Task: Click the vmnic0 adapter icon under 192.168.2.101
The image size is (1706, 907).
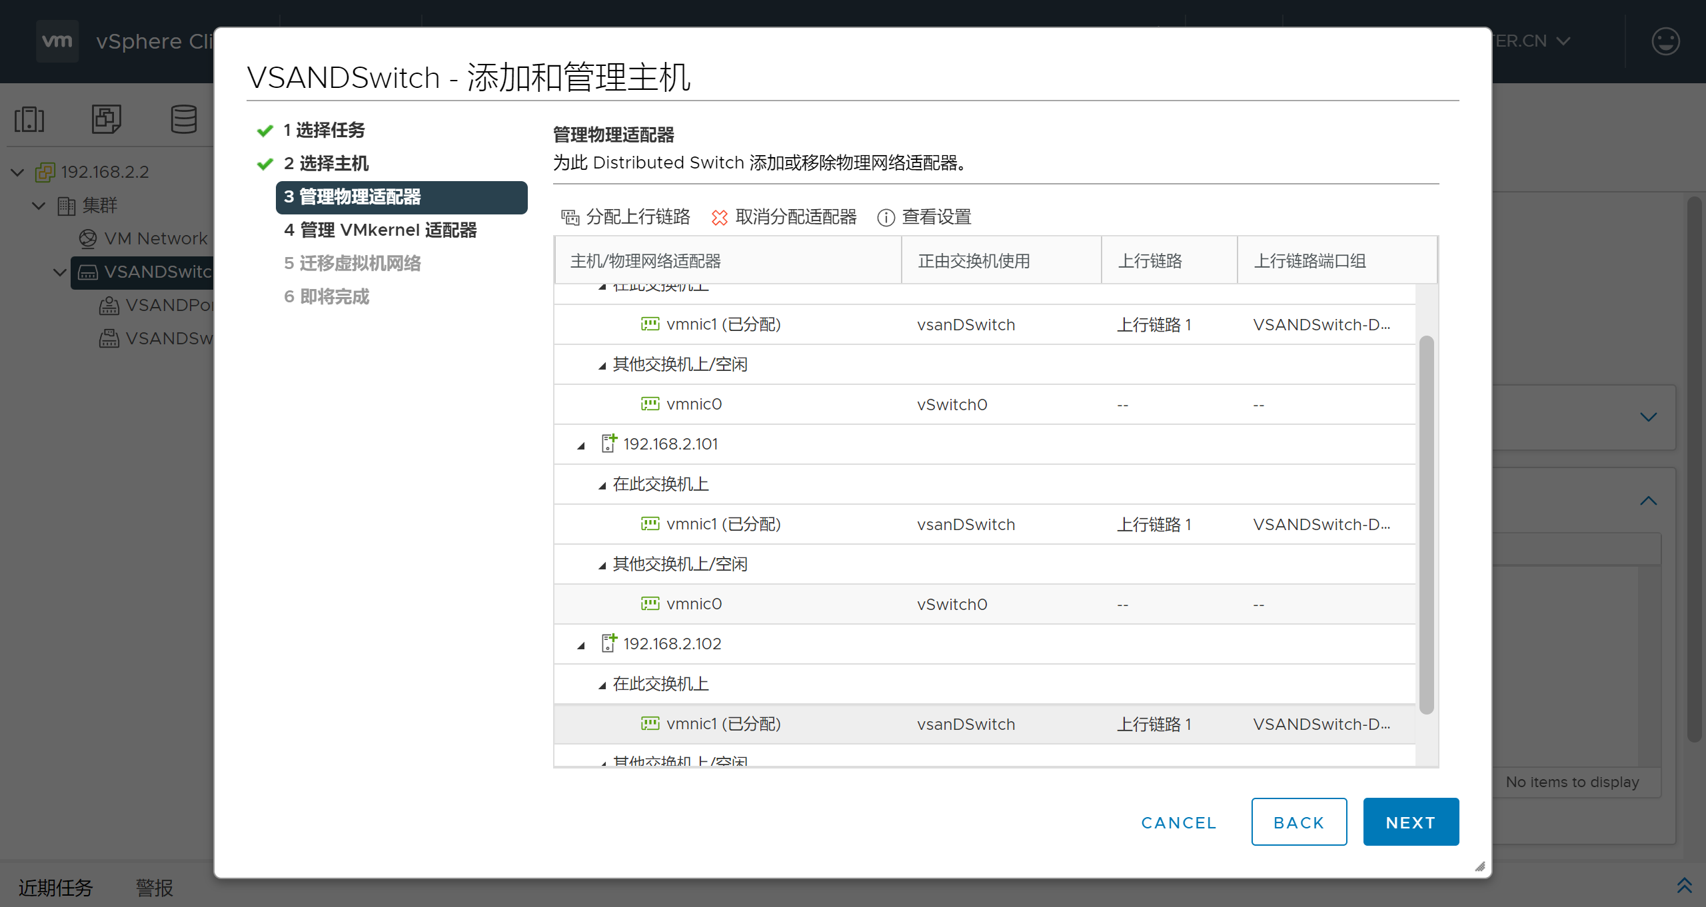Action: tap(650, 603)
